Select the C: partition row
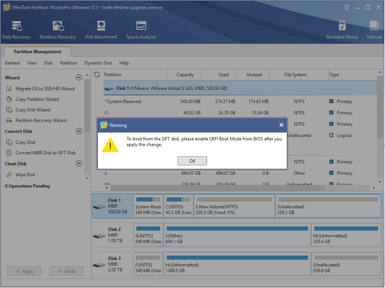 (x=240, y=113)
